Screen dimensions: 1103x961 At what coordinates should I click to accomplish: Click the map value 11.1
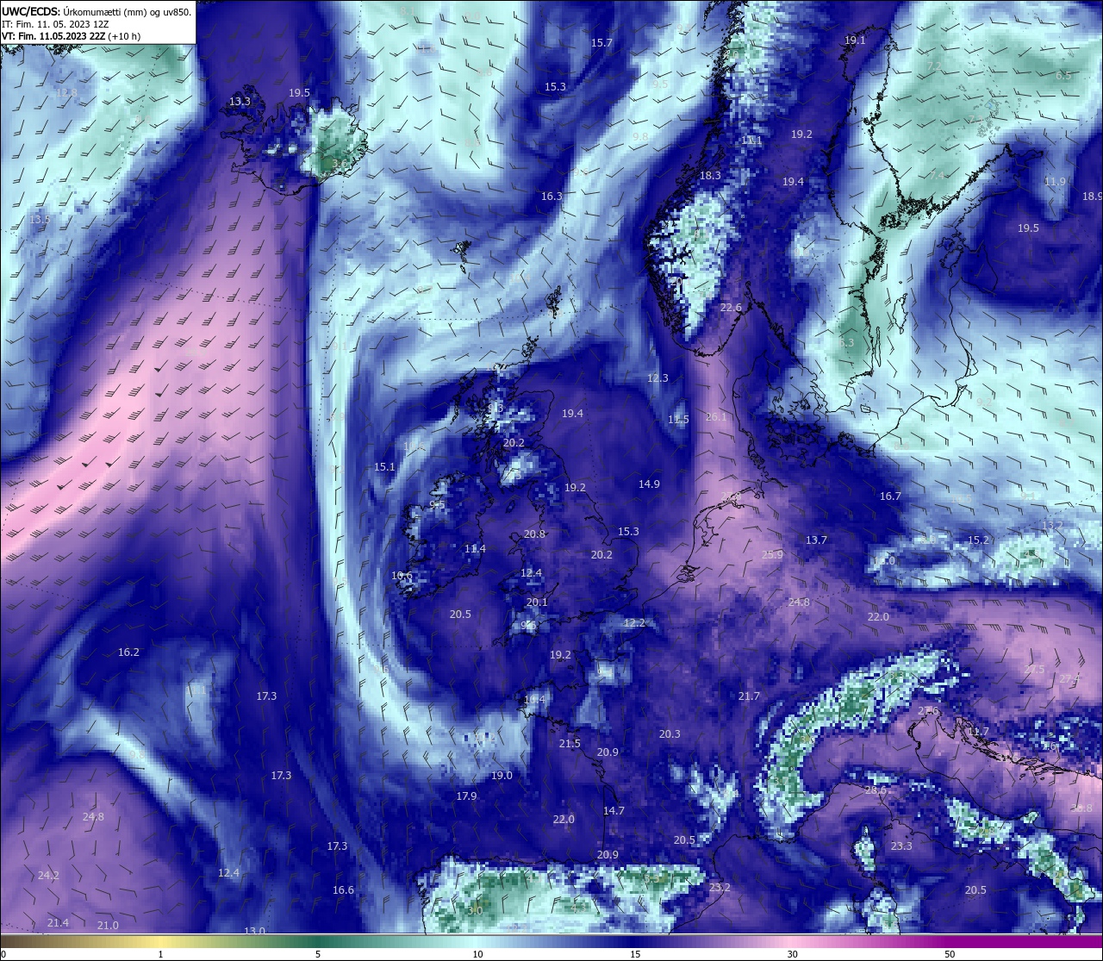pos(751,140)
